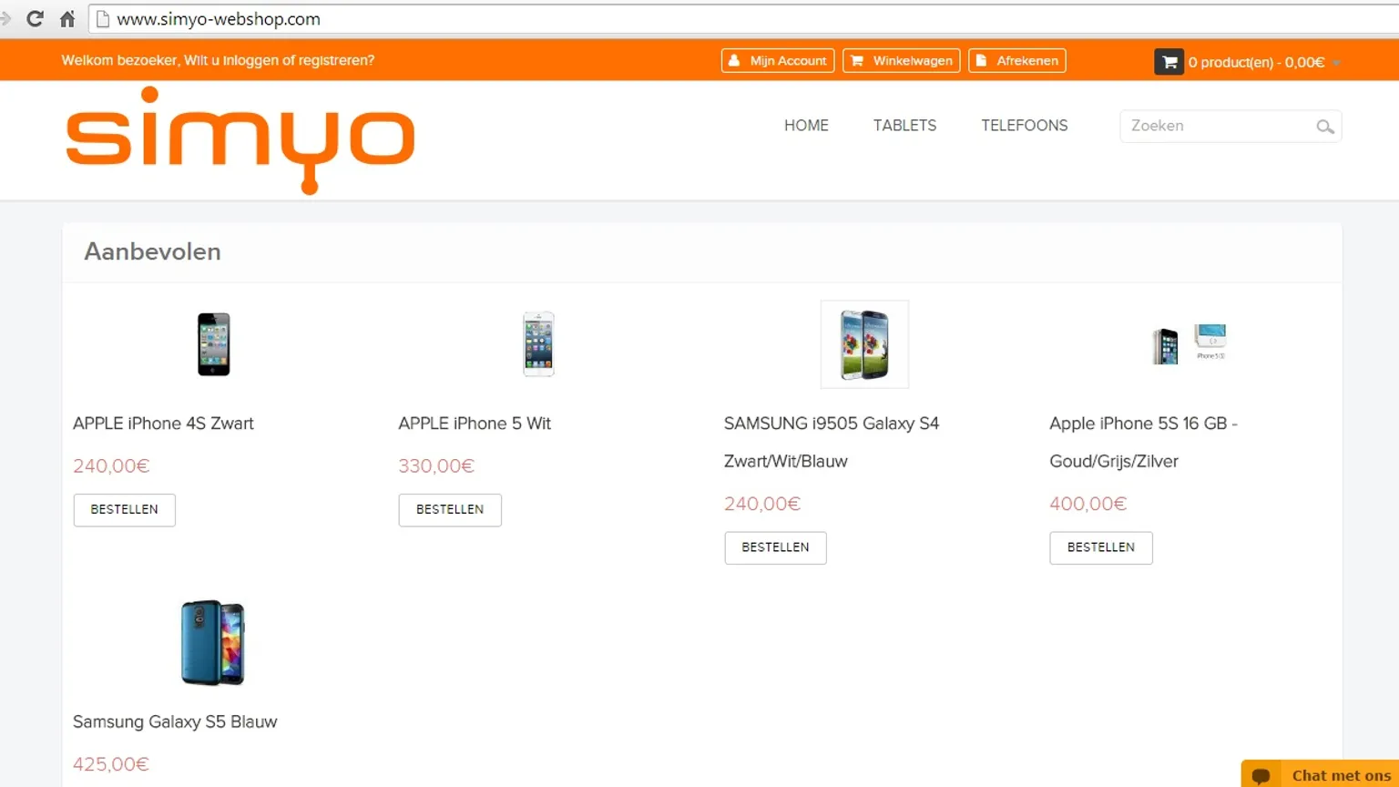Screen dimensions: 1399x787
Task: Click the 425,00€ price
Action: pyautogui.click(x=111, y=764)
